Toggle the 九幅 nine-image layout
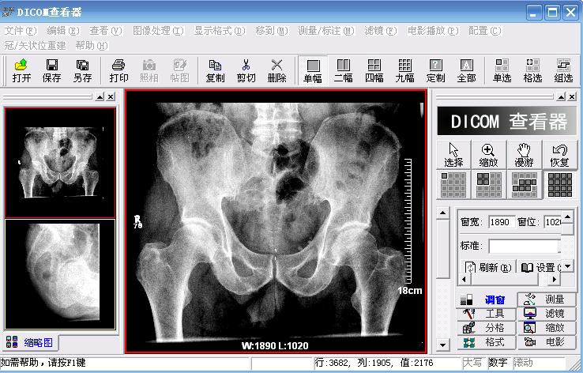The width and height of the screenshot is (583, 373). click(x=404, y=70)
